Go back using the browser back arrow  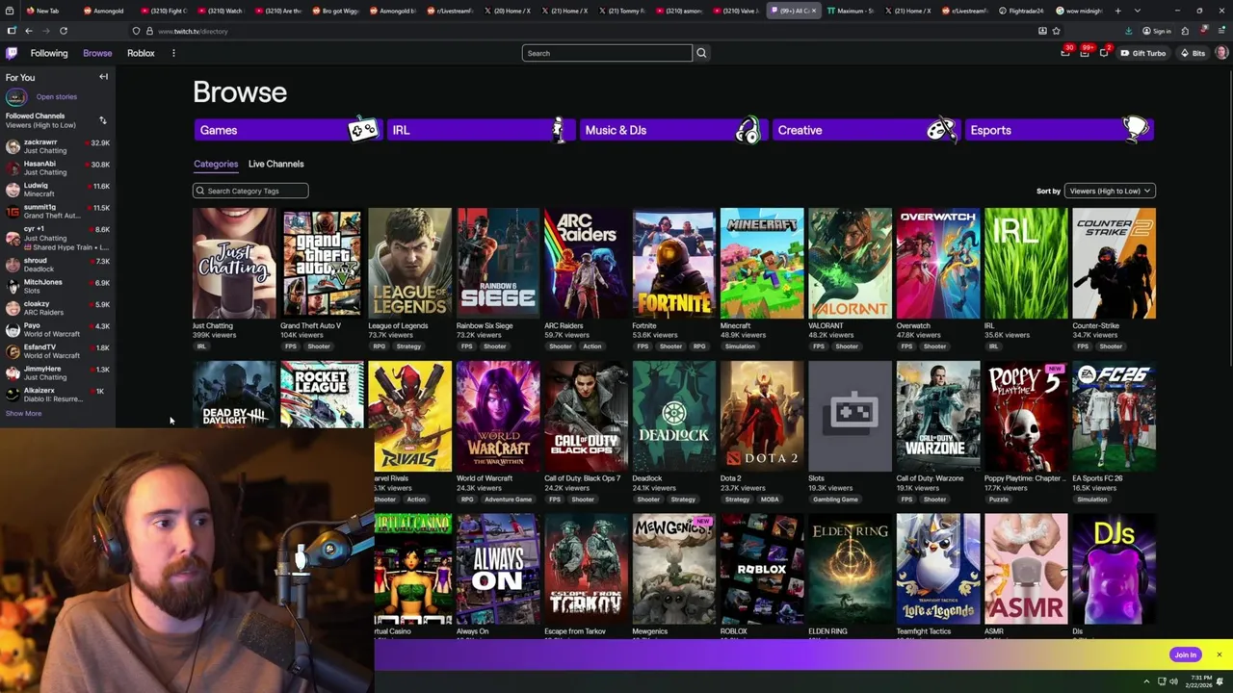coord(29,31)
